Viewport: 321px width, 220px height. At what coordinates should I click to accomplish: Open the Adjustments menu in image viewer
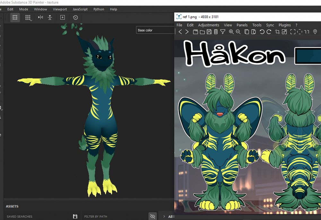(208, 25)
